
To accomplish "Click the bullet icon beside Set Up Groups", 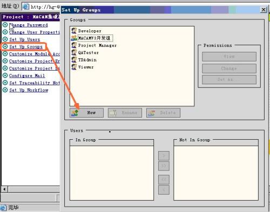I will click(5, 46).
